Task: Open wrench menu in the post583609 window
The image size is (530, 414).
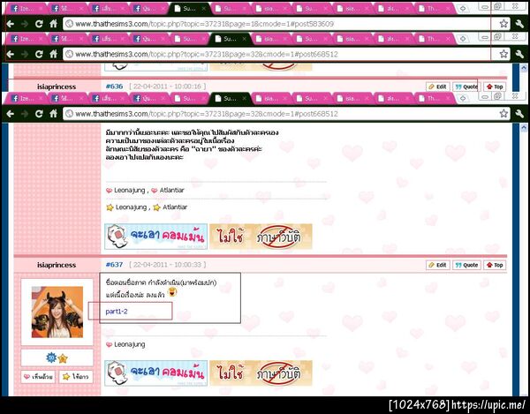Action: 519,24
